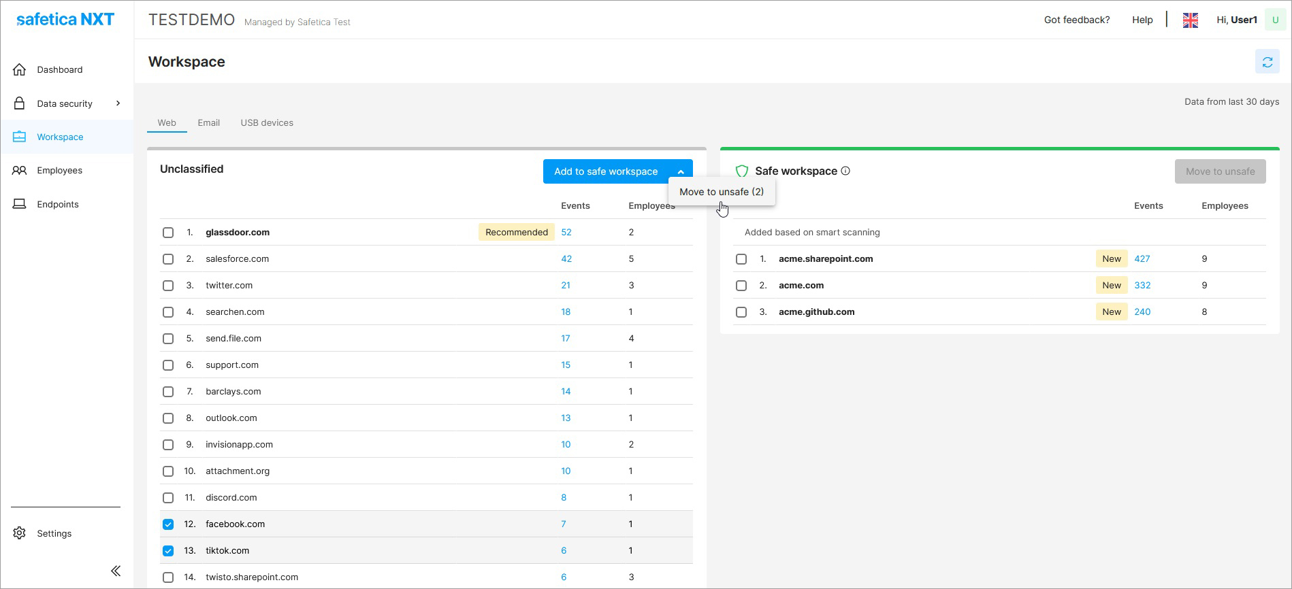Open Dashboard from sidebar
The width and height of the screenshot is (1292, 589).
coord(60,69)
